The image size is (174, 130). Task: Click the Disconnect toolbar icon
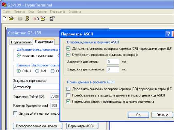click(x=27, y=18)
